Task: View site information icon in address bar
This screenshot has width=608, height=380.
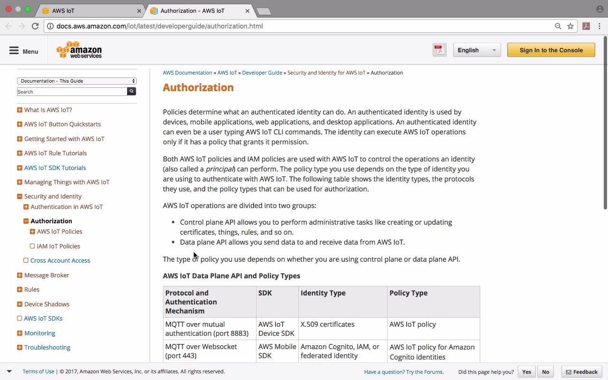Action: 50,26
